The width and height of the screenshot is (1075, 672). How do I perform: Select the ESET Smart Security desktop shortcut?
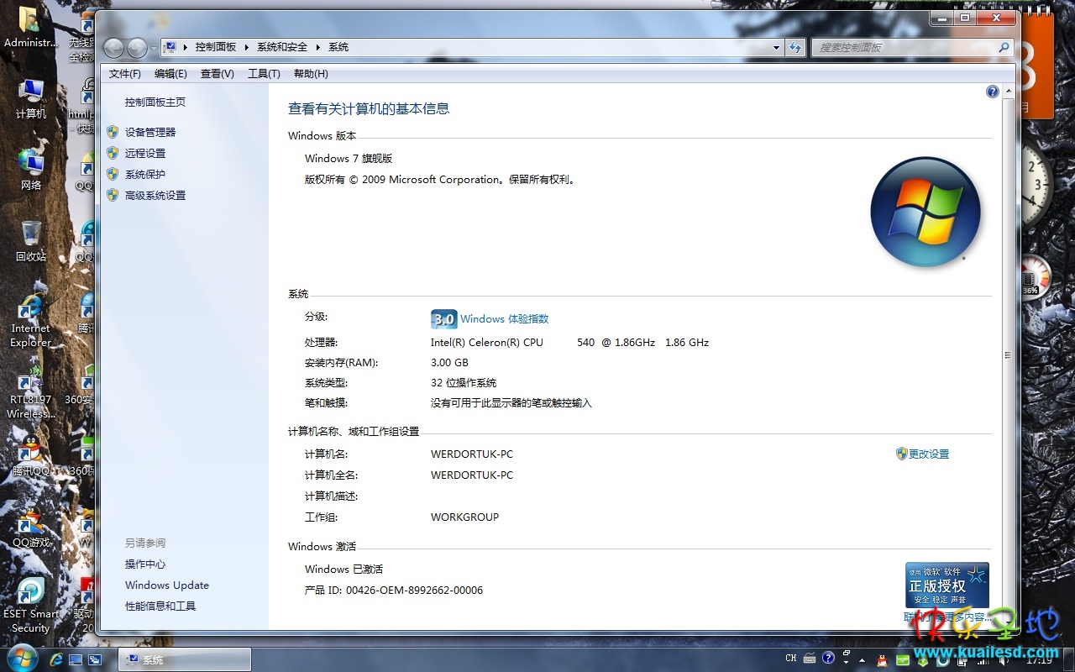click(x=31, y=606)
